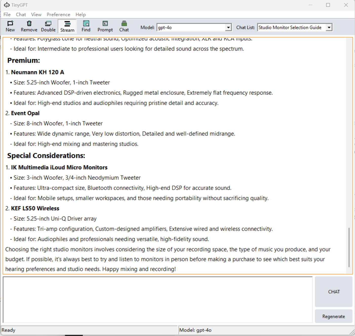
Task: Click 'Size: 3-inch Woofer, 3/4-inch Neodymium Tweeter' line
Action: pos(77,178)
